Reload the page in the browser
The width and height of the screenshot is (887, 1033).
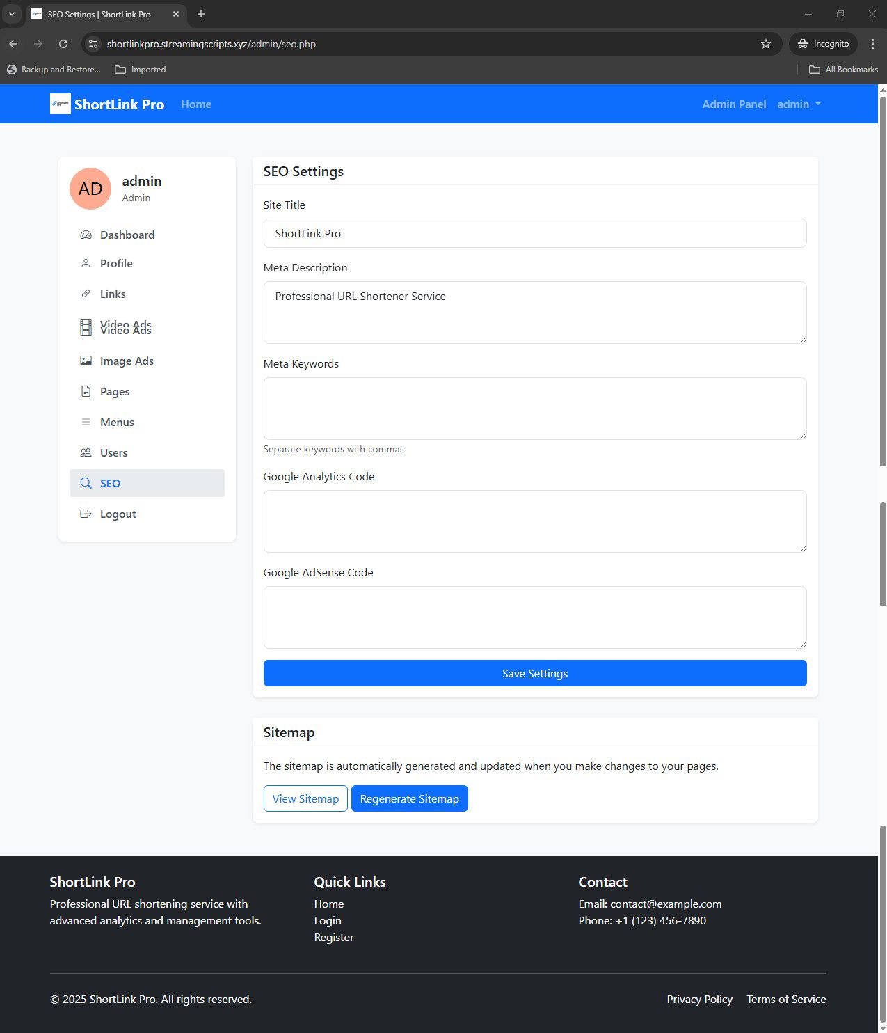pos(63,44)
